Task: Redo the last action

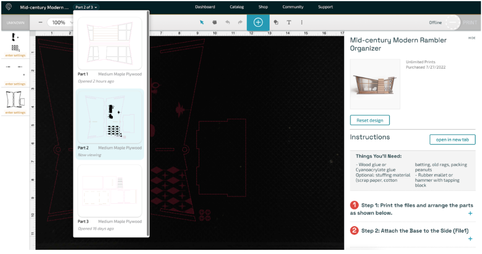Action: point(240,23)
